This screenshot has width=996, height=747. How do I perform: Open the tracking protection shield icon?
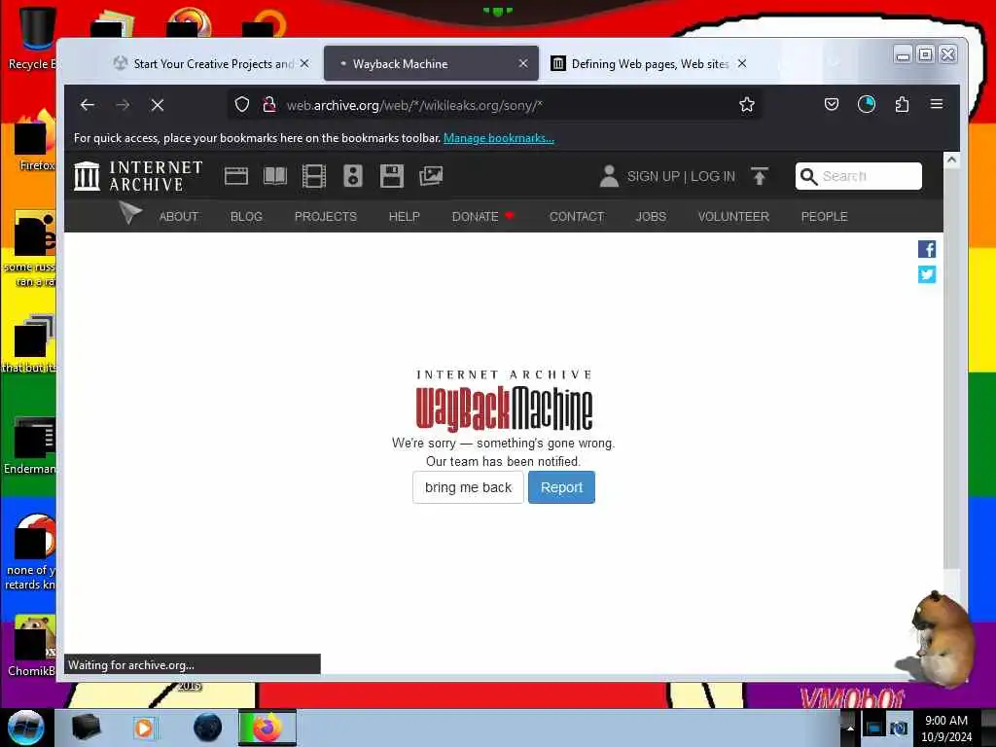(x=242, y=105)
